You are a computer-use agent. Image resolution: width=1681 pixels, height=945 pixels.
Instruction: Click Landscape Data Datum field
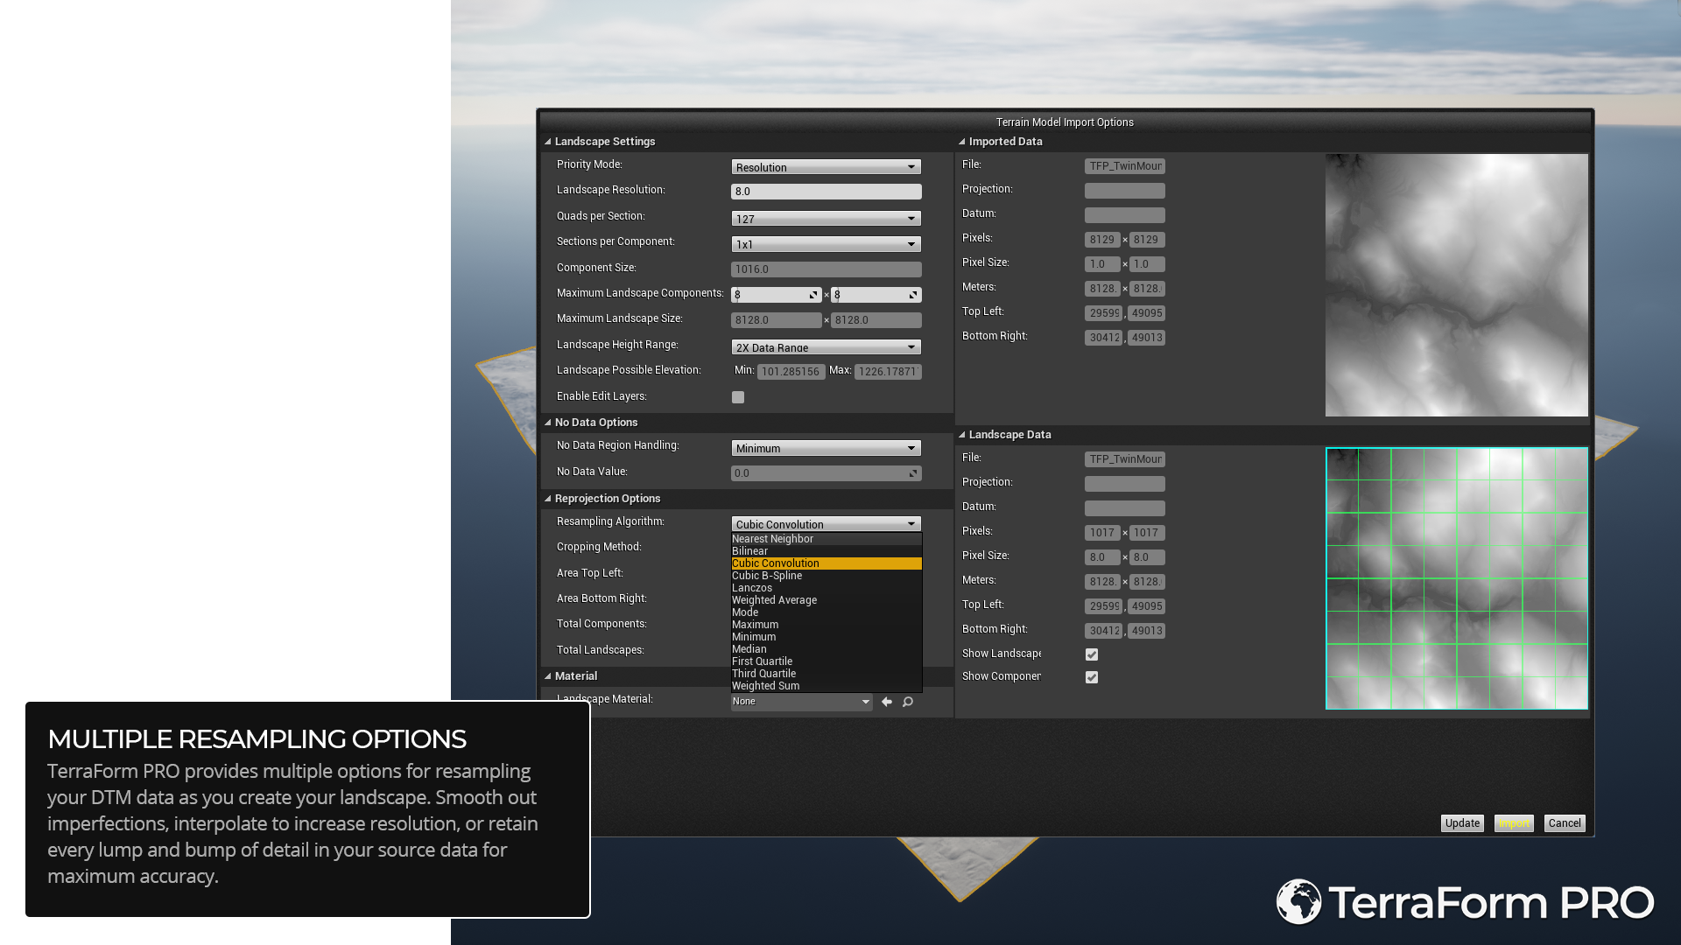coord(1125,508)
